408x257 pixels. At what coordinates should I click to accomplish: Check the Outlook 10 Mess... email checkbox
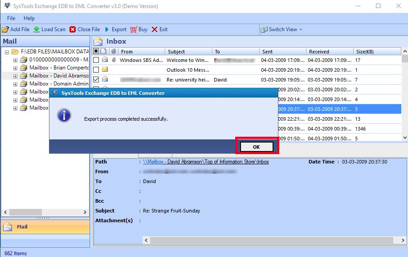96,70
